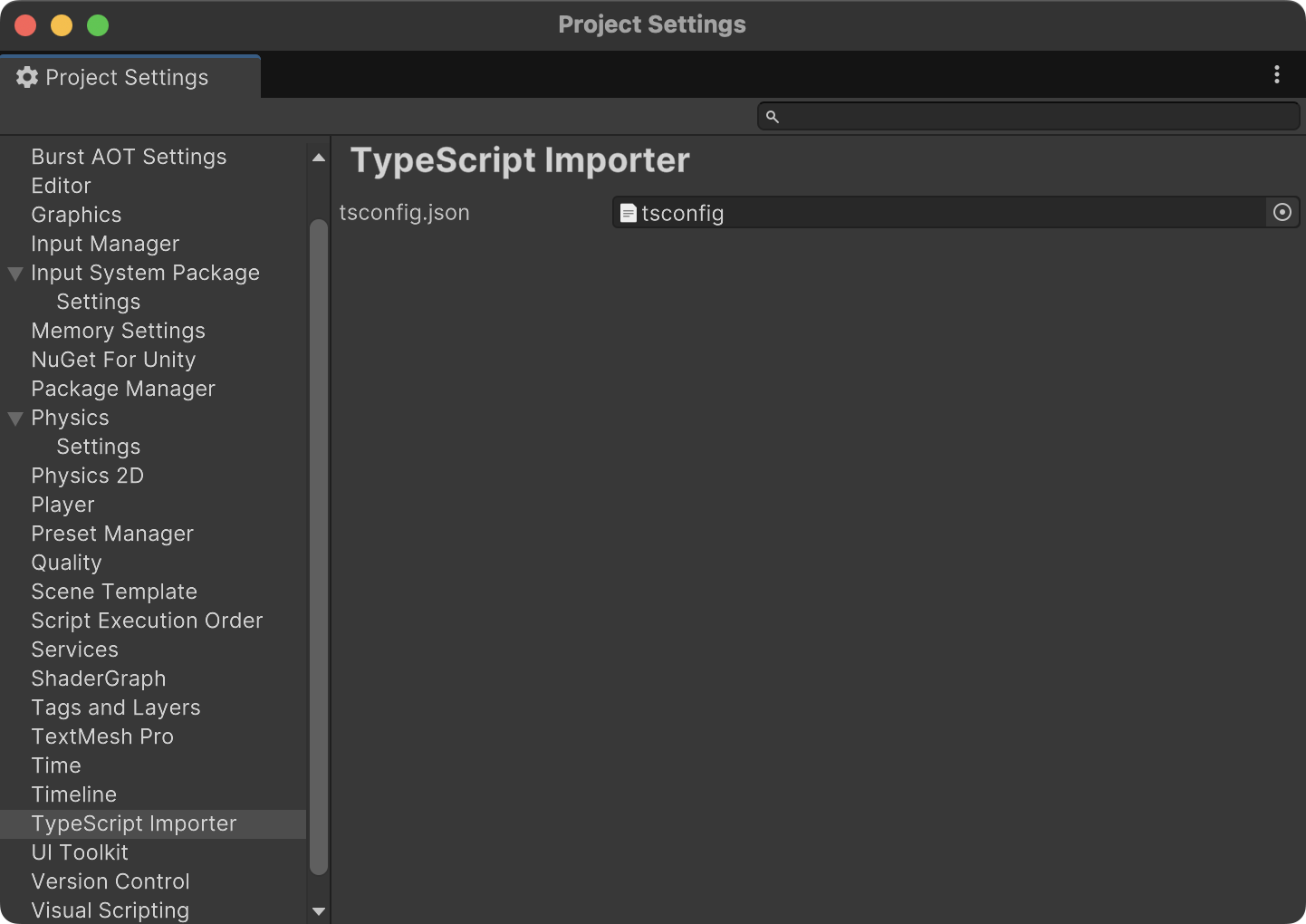Viewport: 1306px width, 924px height.
Task: Click the gear icon on Project Settings tab
Action: [27, 77]
